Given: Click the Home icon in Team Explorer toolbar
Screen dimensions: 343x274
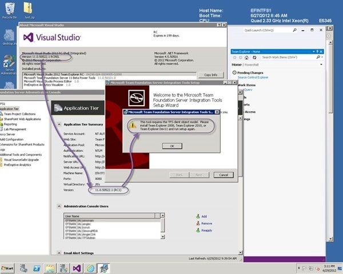Looking at the screenshot, I should tap(246, 58).
